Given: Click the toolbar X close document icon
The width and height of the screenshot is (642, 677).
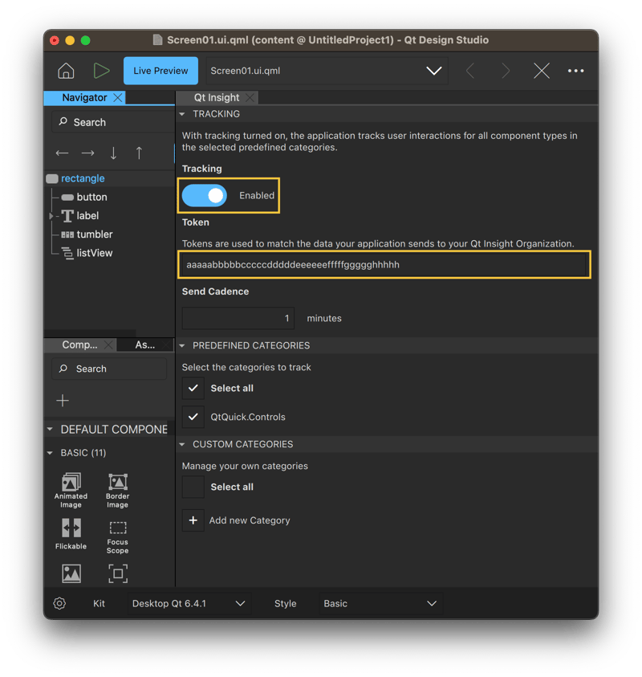Looking at the screenshot, I should click(x=542, y=71).
